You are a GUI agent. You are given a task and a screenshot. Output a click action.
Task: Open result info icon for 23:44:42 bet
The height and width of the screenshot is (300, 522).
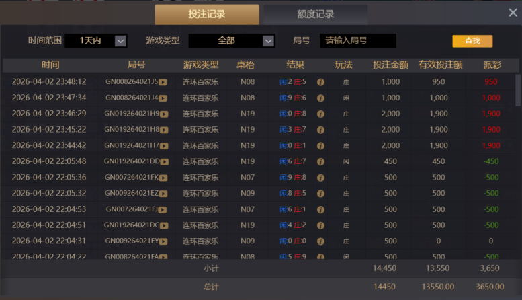click(320, 146)
